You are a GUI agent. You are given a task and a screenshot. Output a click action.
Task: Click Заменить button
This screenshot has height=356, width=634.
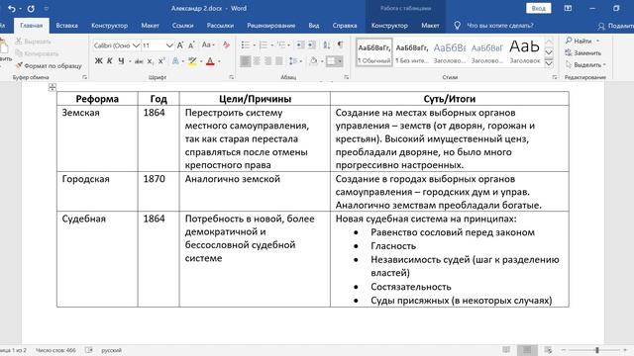582,52
